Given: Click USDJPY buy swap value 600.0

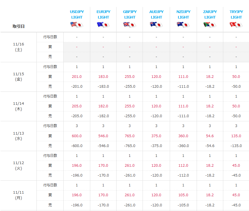Looking at the screenshot, I should [77, 136].
